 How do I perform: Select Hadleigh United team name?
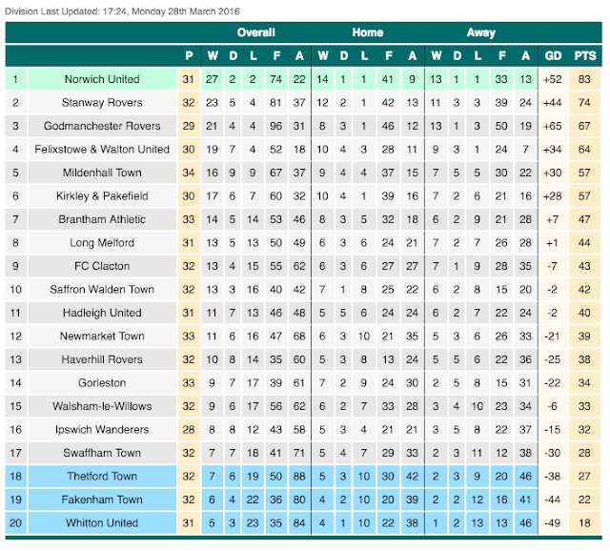click(x=102, y=313)
